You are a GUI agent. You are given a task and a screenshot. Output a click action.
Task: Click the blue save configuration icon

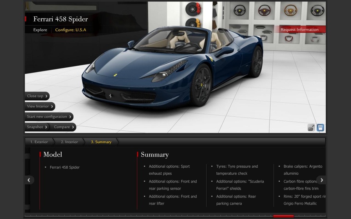320,128
